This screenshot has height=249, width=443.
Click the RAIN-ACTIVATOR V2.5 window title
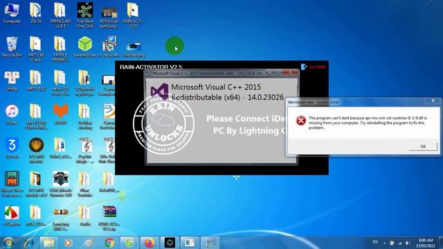pos(151,67)
